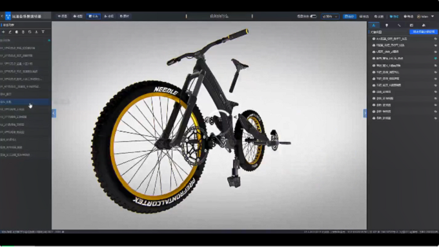The image size is (439, 247).
Task: Click the plus add icon in left panel toolbar
Action: [3, 32]
